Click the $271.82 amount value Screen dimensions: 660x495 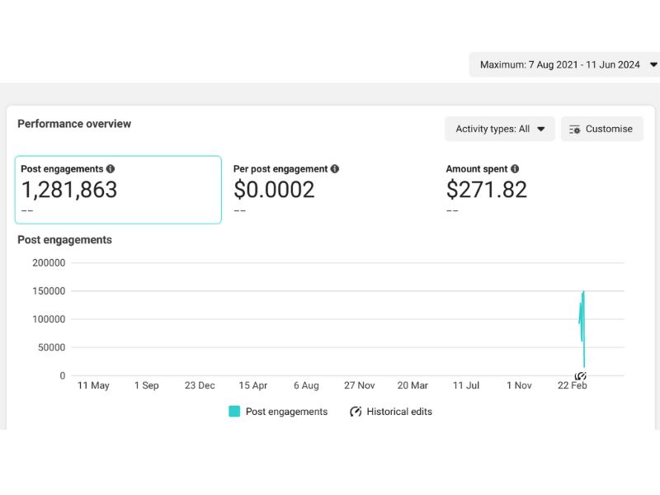point(487,190)
